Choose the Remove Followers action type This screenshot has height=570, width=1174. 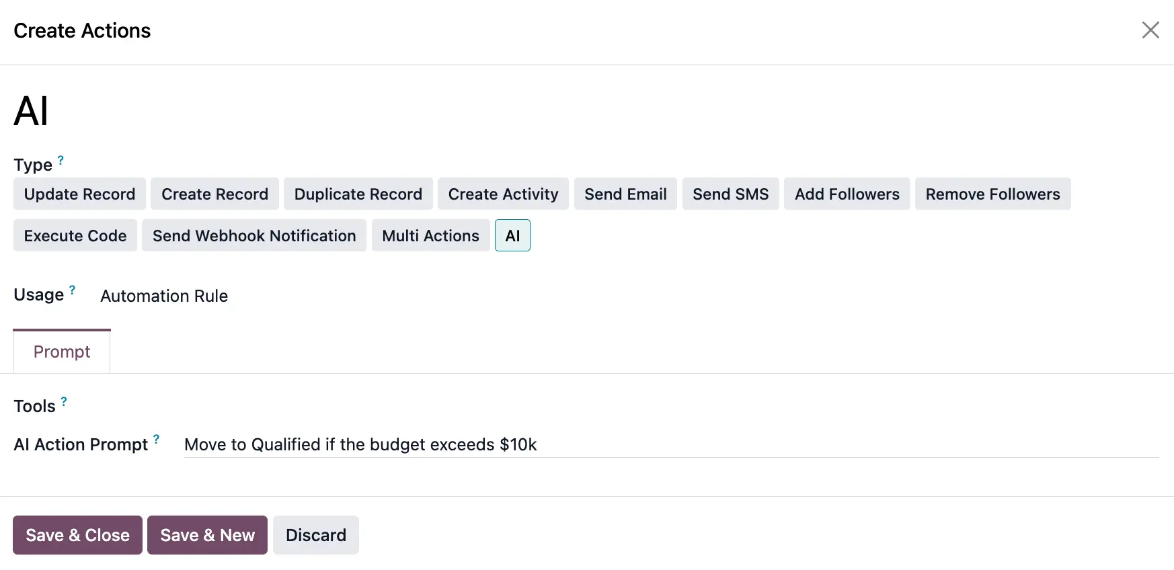pos(992,194)
